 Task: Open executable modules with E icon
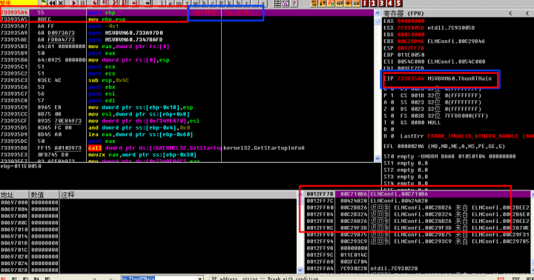(x=171, y=4)
